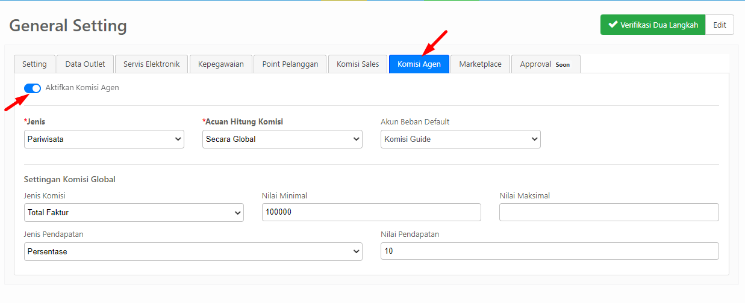Image resolution: width=745 pixels, height=303 pixels.
Task: Expand the Acuan Hitung Komisi dropdown
Action: coord(282,139)
